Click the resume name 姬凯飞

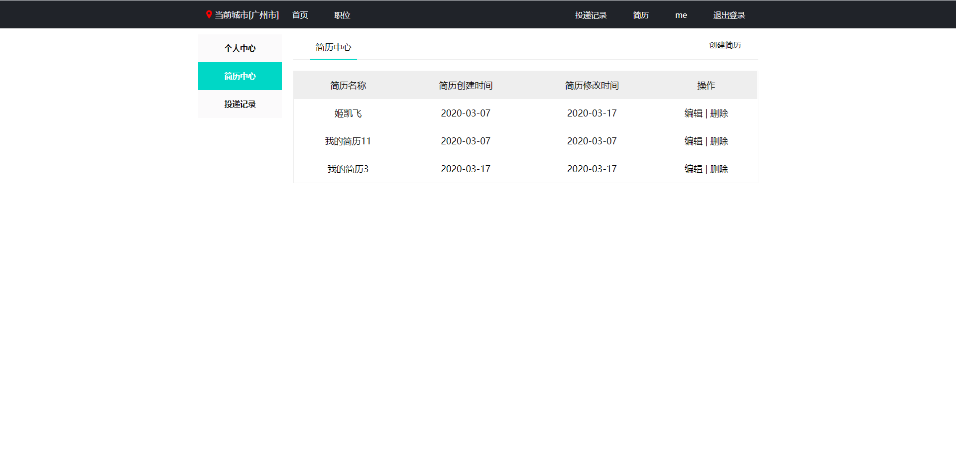348,113
